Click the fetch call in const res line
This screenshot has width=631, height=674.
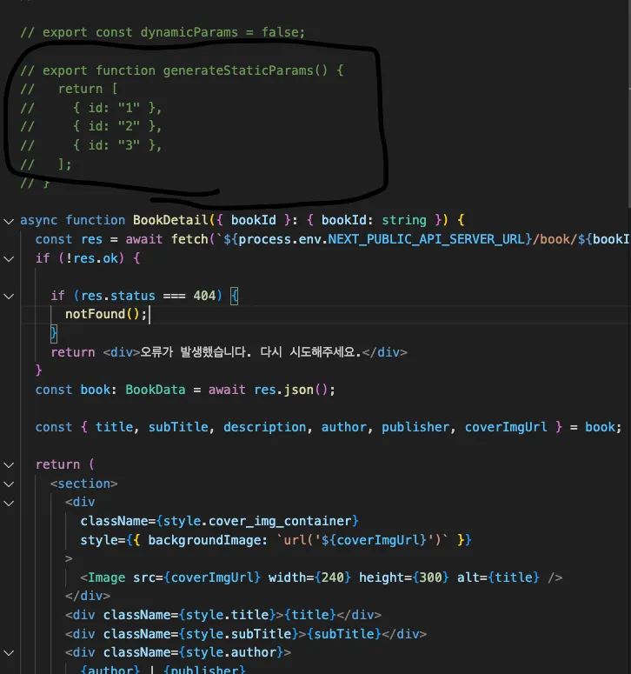[x=189, y=239]
